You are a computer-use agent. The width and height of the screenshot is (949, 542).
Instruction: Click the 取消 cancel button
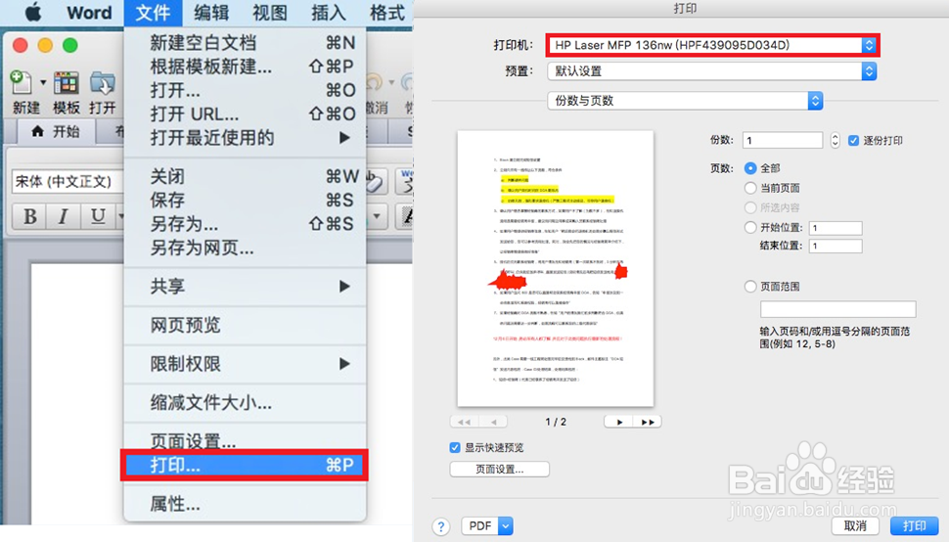tap(855, 526)
